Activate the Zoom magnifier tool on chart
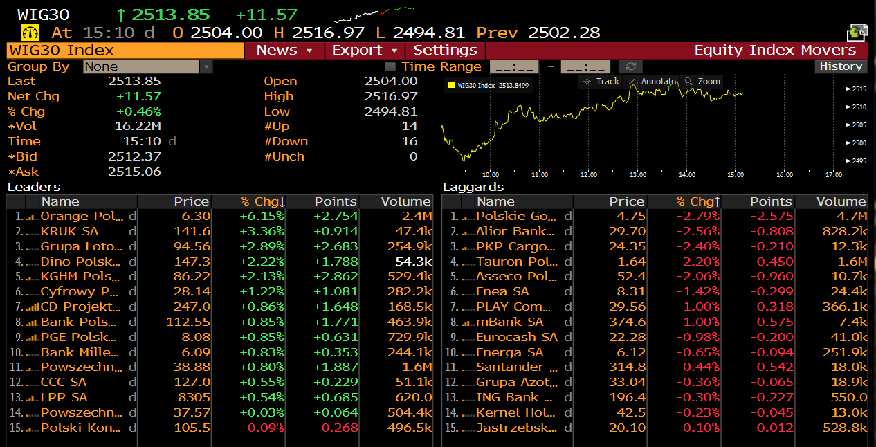The height and width of the screenshot is (447, 876). pyautogui.click(x=702, y=81)
